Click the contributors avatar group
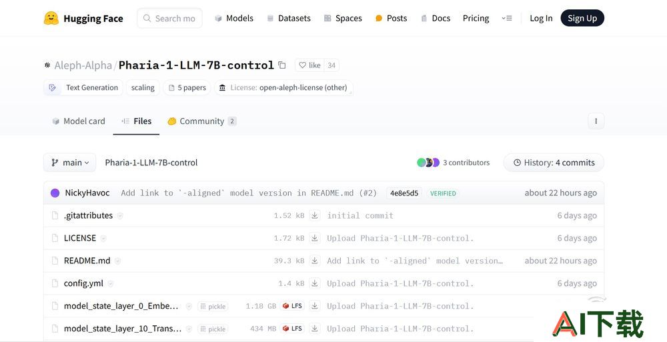The width and height of the screenshot is (667, 342). pyautogui.click(x=428, y=163)
